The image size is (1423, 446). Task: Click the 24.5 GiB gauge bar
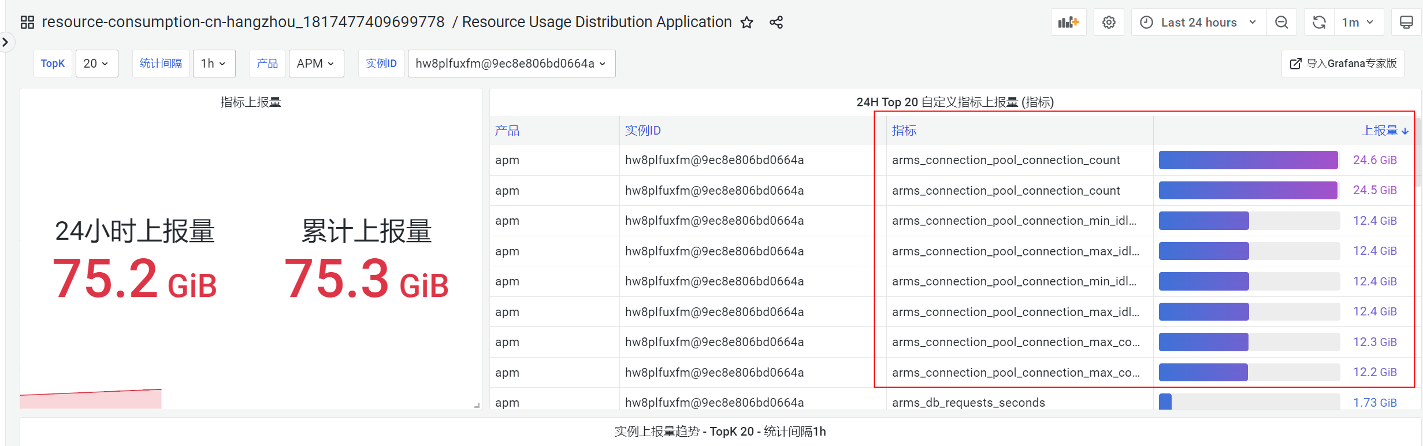click(1249, 191)
